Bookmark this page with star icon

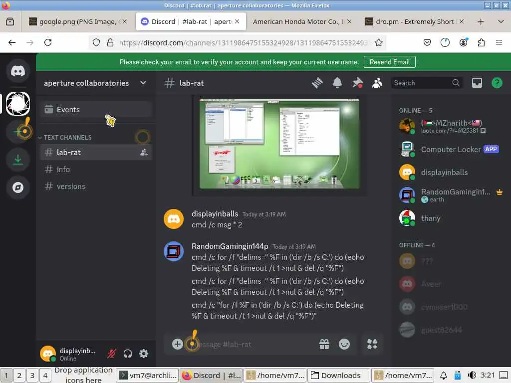pyautogui.click(x=378, y=42)
